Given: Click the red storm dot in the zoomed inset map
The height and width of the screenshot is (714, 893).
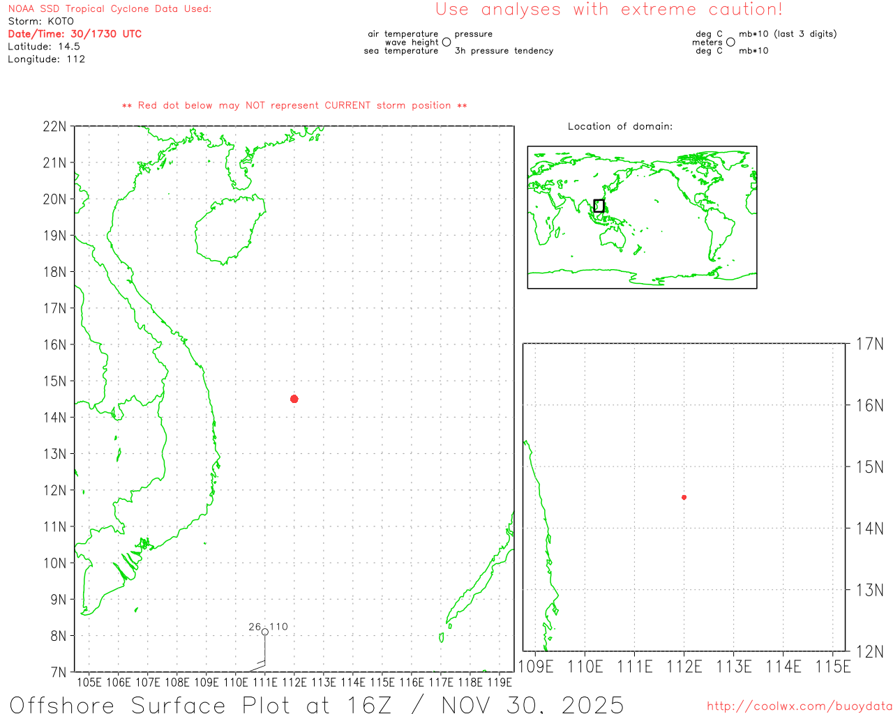Looking at the screenshot, I should click(x=684, y=497).
